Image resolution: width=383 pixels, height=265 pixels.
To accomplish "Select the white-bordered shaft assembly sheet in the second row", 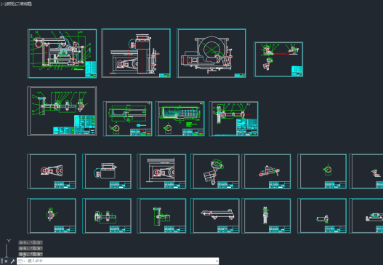I will [62, 111].
